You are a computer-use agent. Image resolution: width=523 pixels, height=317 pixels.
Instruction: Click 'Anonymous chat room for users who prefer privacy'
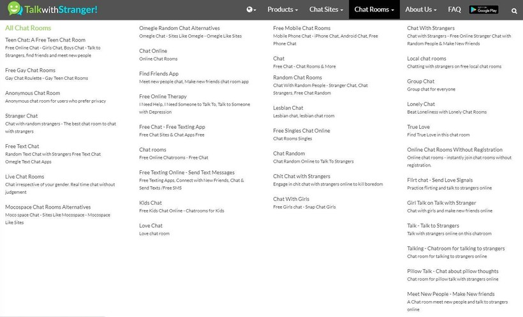pos(55,101)
